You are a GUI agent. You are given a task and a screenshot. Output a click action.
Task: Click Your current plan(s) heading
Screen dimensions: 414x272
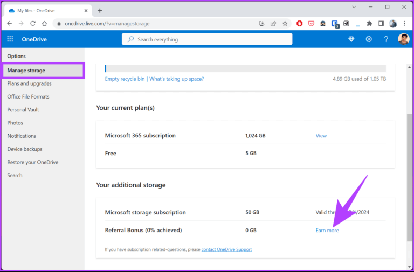click(x=126, y=108)
